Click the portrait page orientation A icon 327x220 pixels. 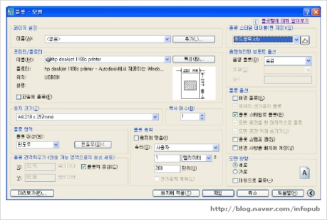click(305, 173)
